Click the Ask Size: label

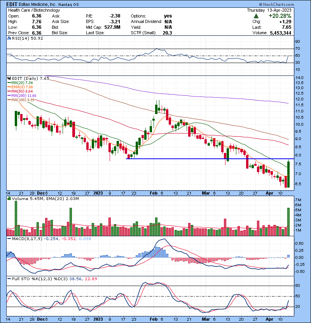click(x=61, y=22)
